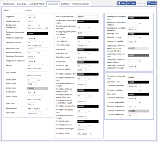Click the Comments background color field
The width and height of the screenshot is (158, 142).
coord(138,78)
